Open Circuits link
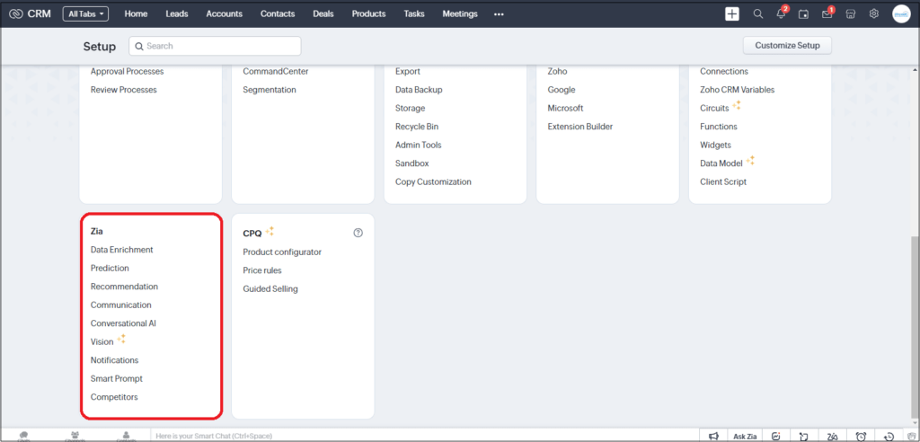This screenshot has height=442, width=920. click(714, 109)
